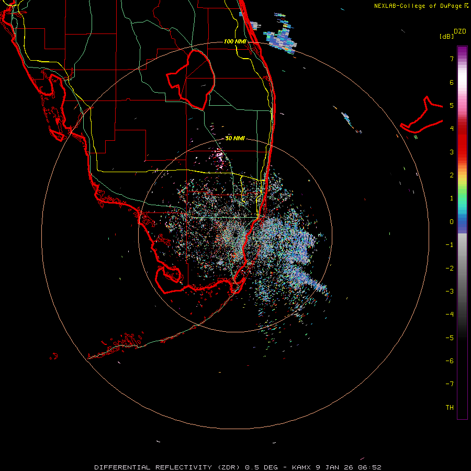The height and width of the screenshot is (471, 471).
Task: Click the 06:52 time stamp
Action: click(x=371, y=467)
